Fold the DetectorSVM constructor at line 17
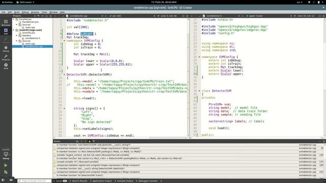The height and width of the screenshot is (183, 326). coord(64,75)
